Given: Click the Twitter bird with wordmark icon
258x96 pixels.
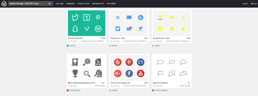Looking at the screenshot, I should [141, 29].
